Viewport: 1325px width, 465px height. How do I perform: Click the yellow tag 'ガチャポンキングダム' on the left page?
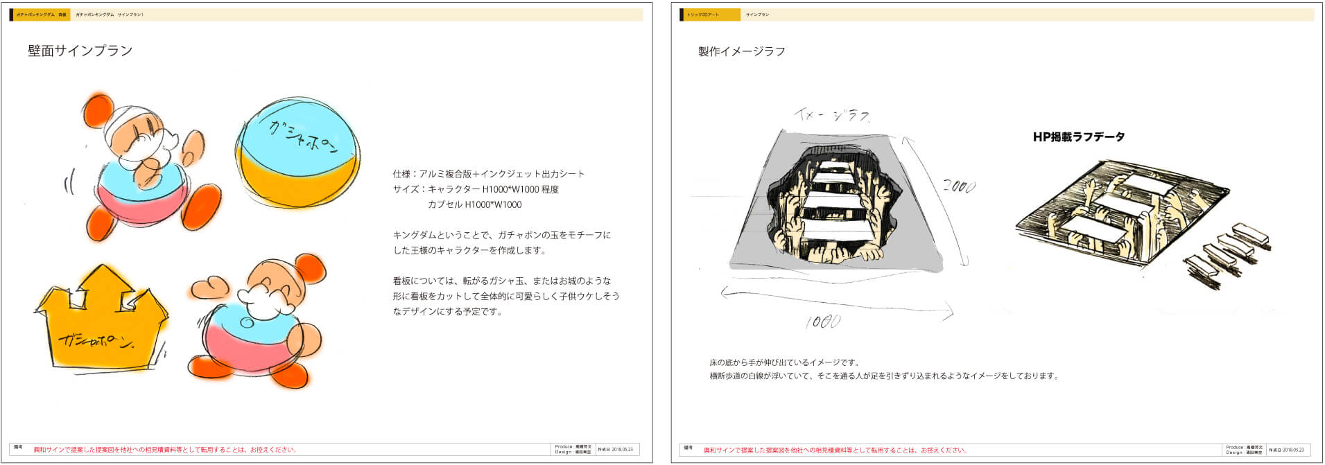click(x=41, y=15)
